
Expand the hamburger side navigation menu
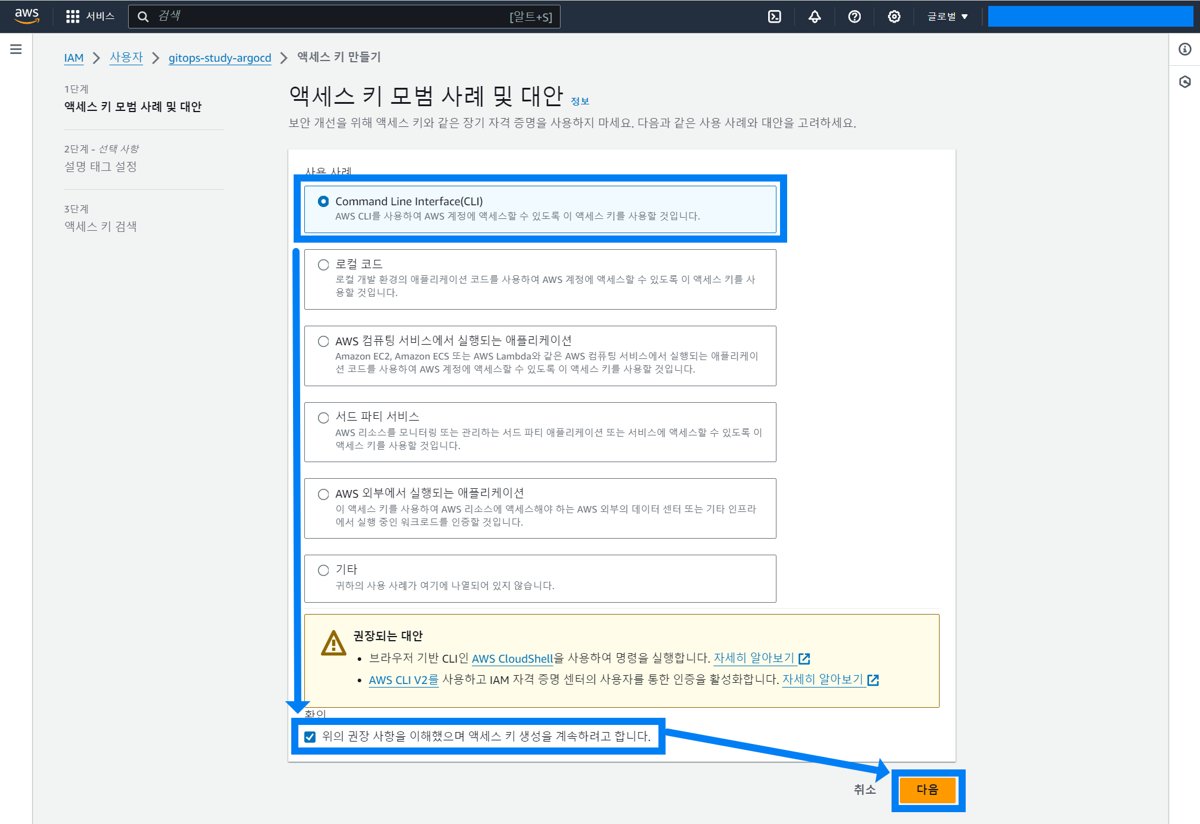pos(16,49)
